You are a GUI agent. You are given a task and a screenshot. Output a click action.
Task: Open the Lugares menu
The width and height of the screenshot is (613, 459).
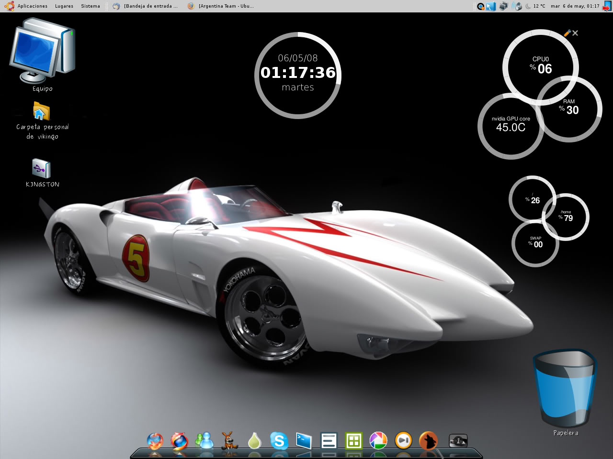click(64, 6)
